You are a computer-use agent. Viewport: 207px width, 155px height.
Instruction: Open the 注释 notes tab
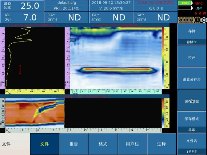click(161, 144)
